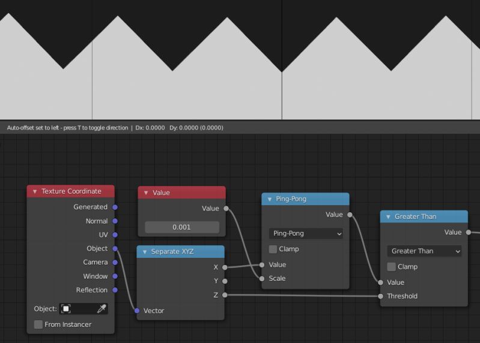Select the Separate XYZ node header title
480x343 pixels.
[172, 252]
